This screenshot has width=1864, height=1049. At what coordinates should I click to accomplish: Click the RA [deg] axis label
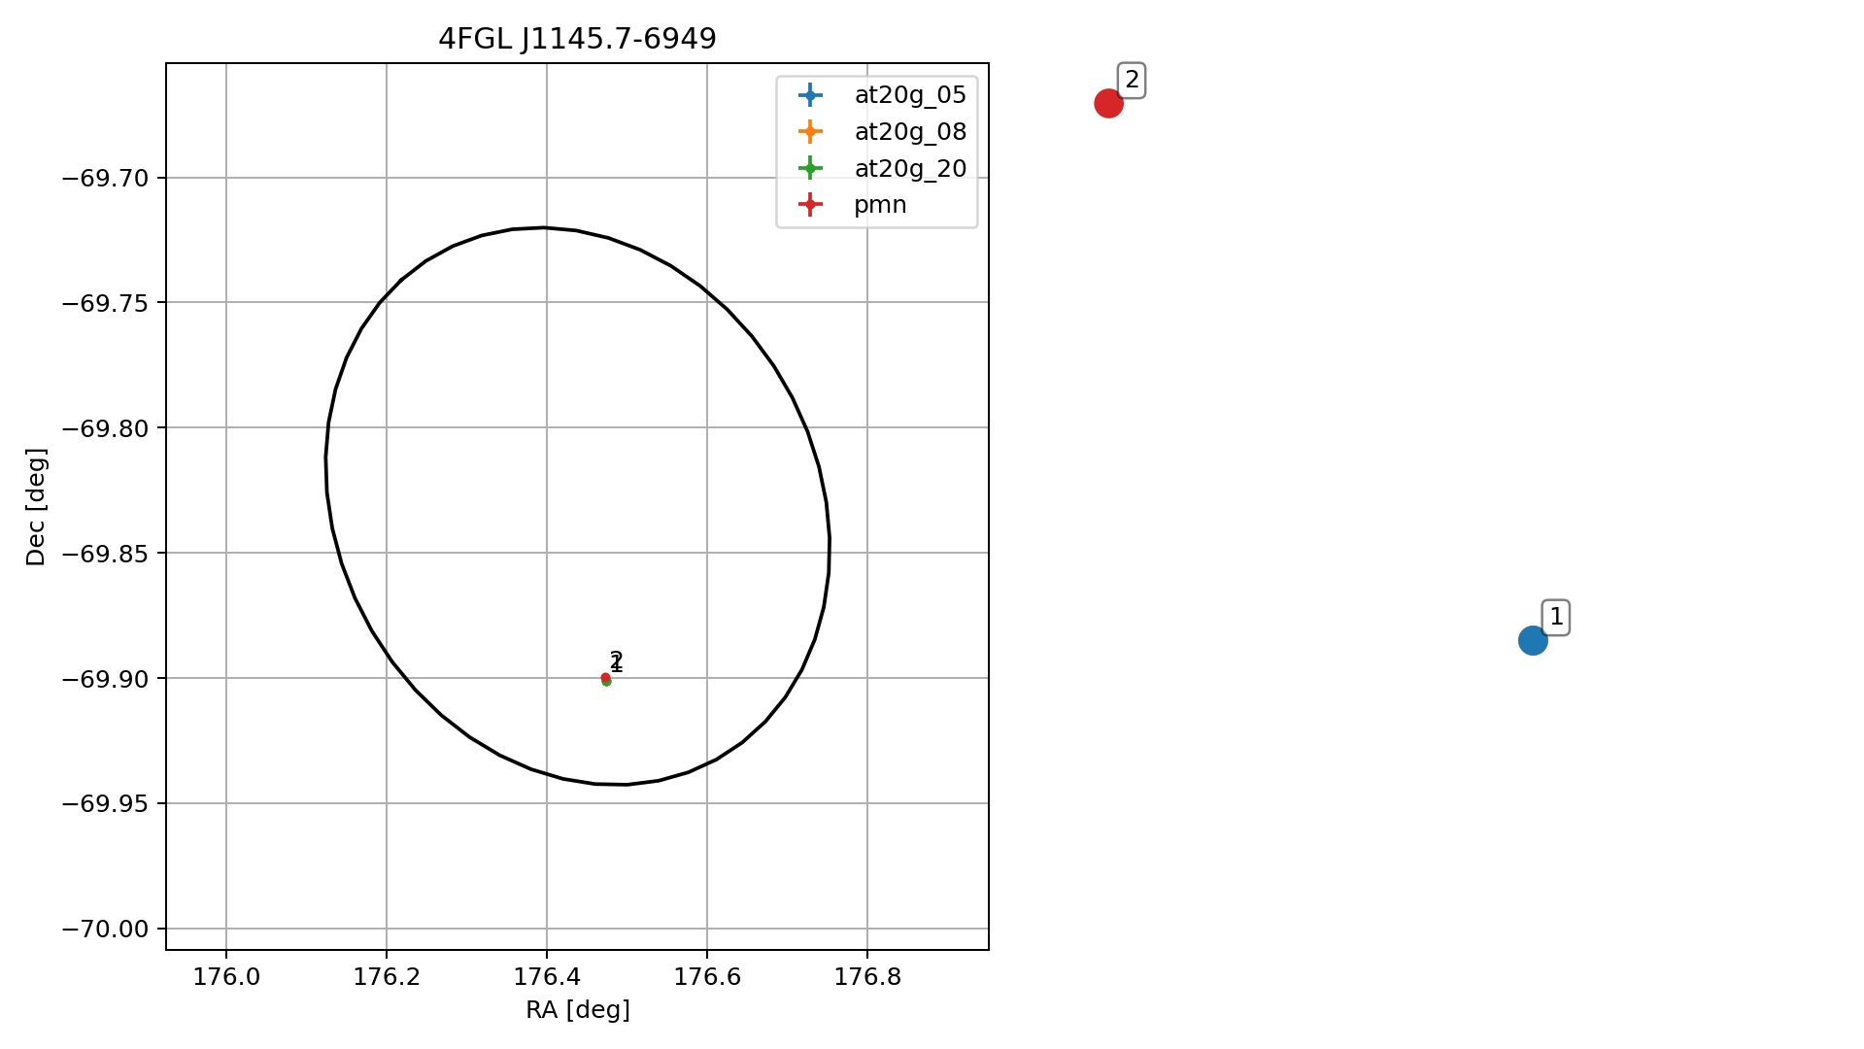(578, 1010)
